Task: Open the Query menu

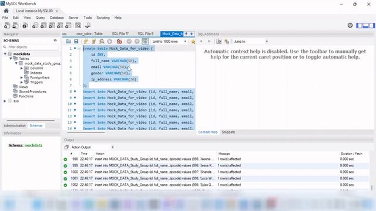Action: click(x=41, y=18)
